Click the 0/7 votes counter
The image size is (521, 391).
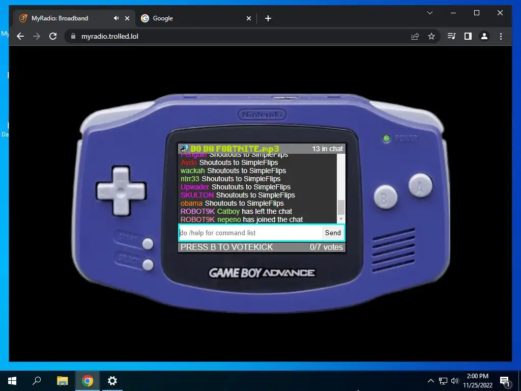click(326, 247)
